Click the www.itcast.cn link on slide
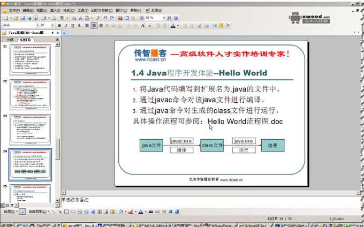The width and height of the screenshot is (364, 227). [150, 59]
